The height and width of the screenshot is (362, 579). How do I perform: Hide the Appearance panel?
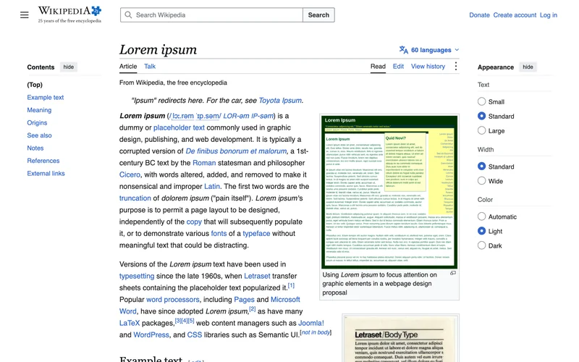pyautogui.click(x=528, y=67)
